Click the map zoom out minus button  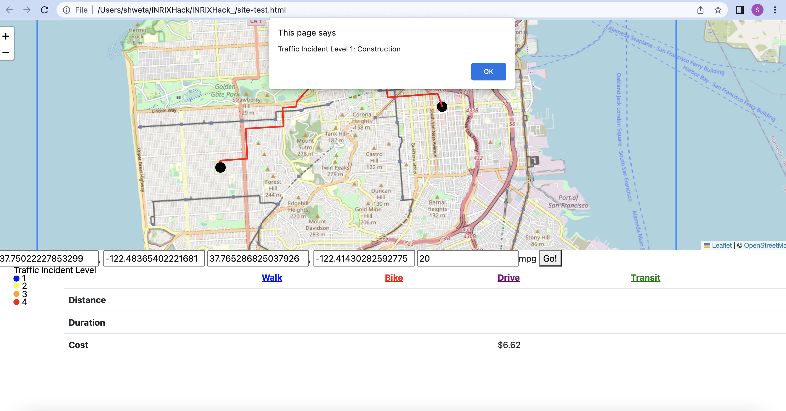(x=6, y=52)
